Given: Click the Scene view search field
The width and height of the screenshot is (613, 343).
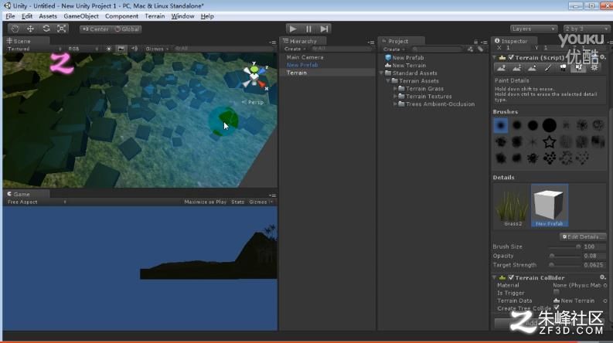Looking at the screenshot, I should point(223,49).
